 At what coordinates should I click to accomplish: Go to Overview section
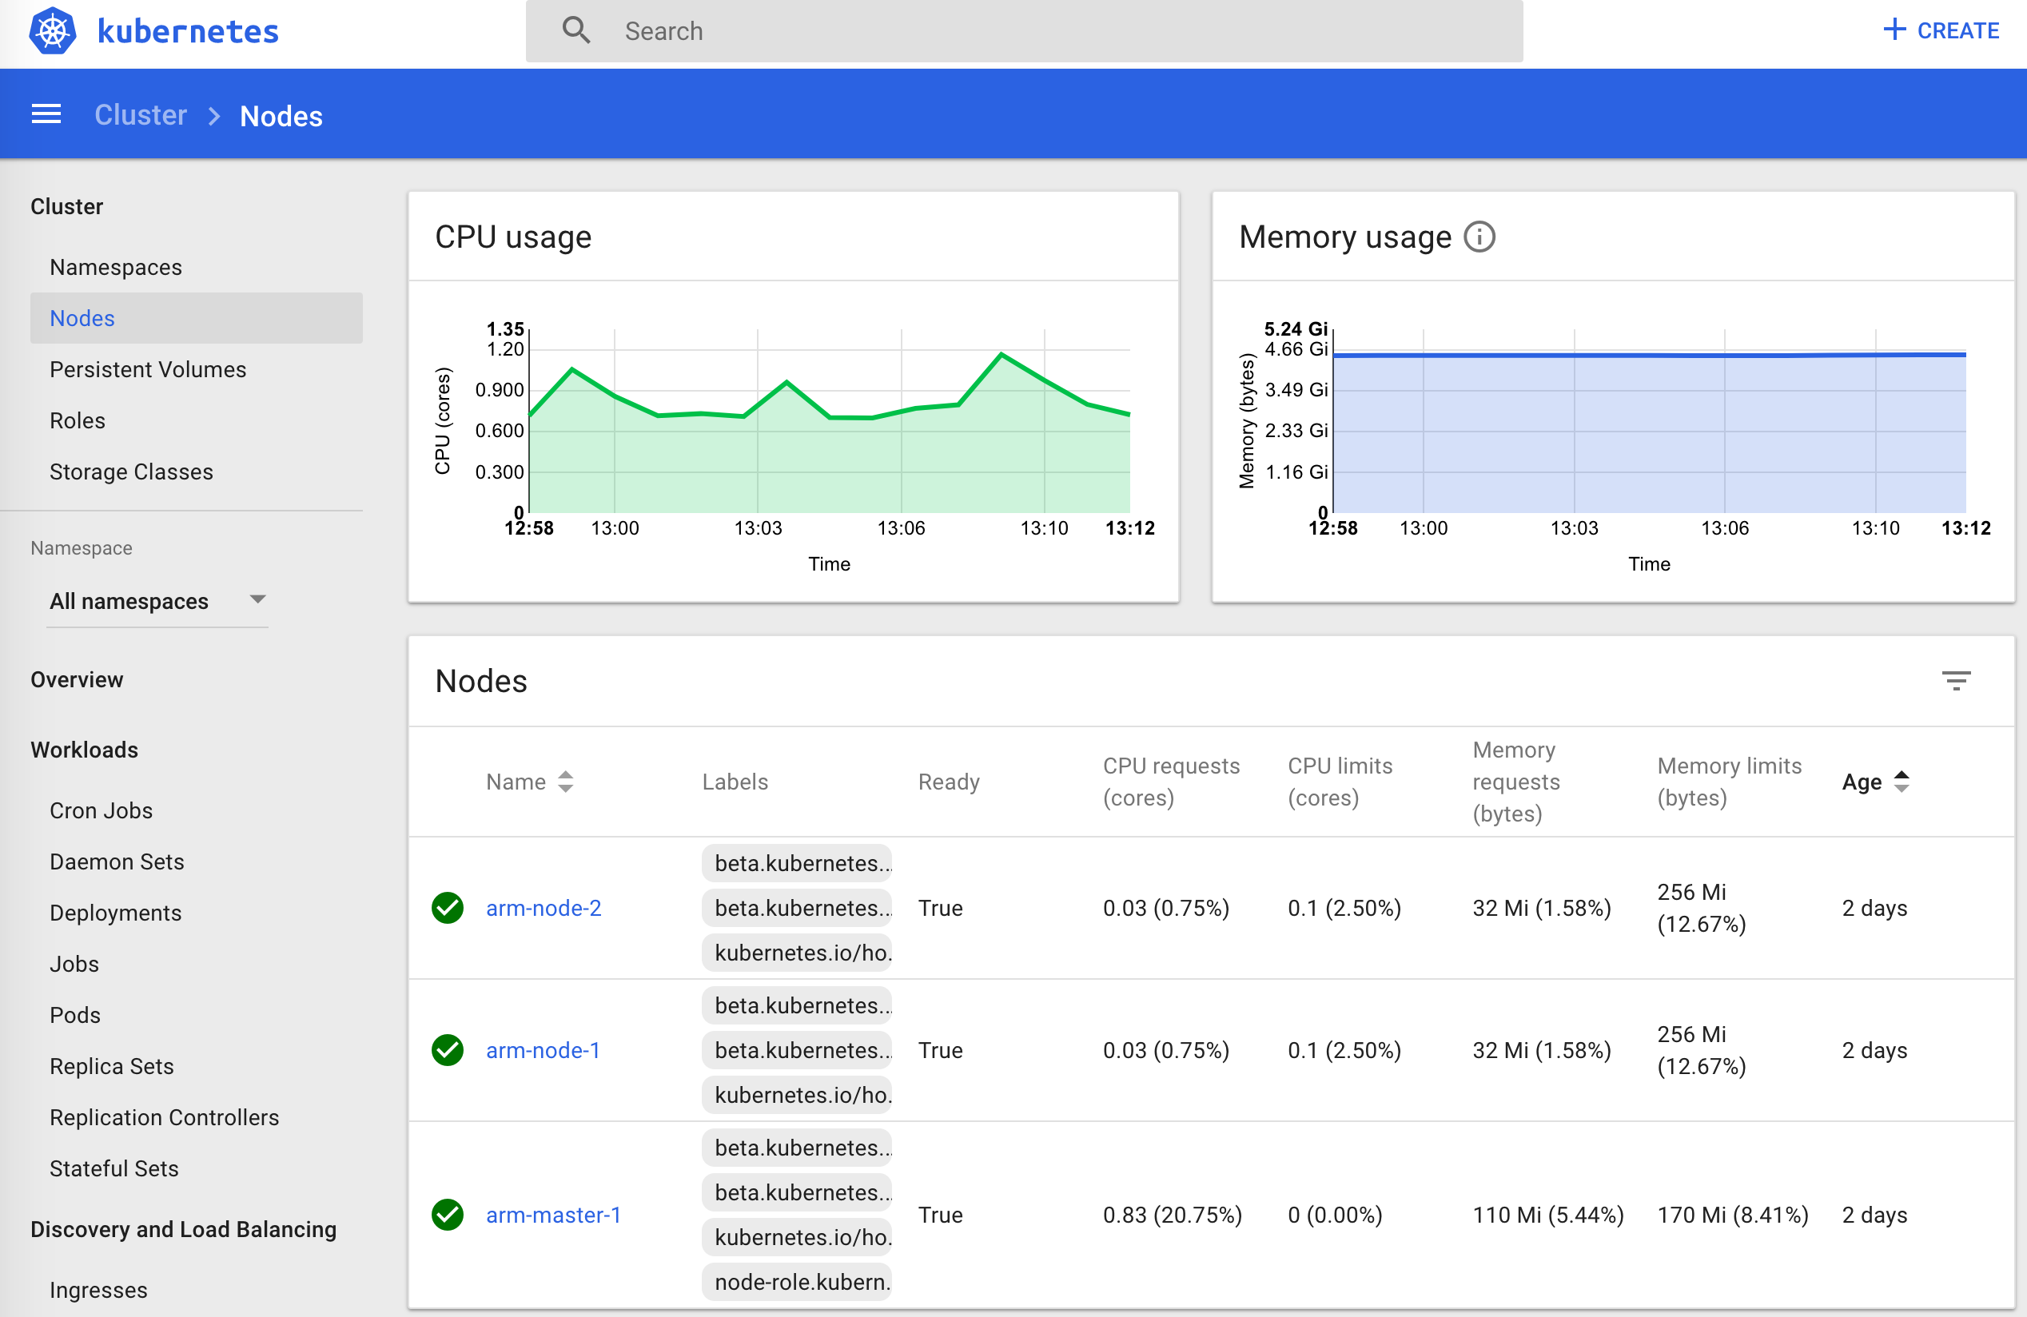point(77,678)
